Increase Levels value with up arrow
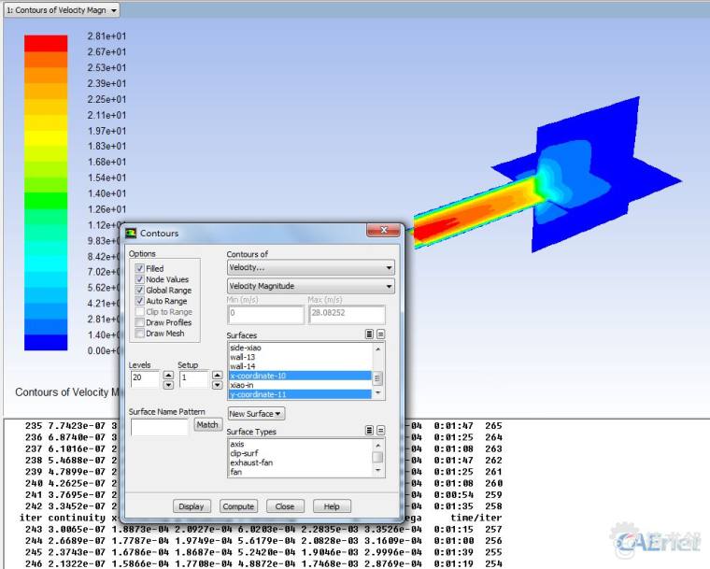 [x=168, y=375]
